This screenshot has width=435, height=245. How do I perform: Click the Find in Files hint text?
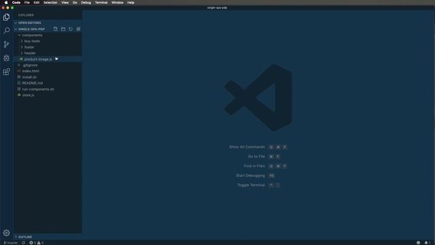[254, 166]
